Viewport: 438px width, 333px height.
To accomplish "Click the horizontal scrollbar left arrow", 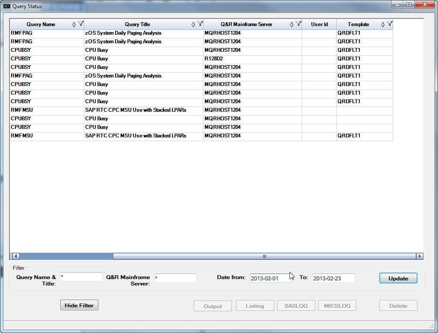I will coord(16,256).
